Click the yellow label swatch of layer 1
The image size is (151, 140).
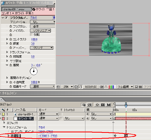tap(3, 114)
